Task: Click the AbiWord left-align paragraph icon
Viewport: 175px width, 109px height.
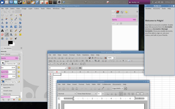Action: [x=121, y=94]
